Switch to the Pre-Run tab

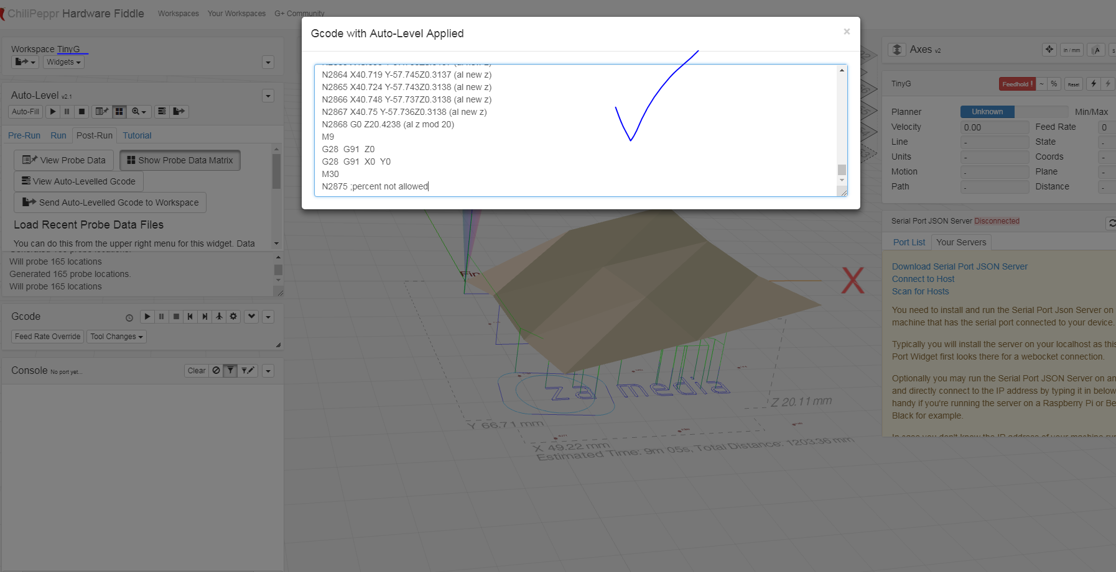[24, 135]
